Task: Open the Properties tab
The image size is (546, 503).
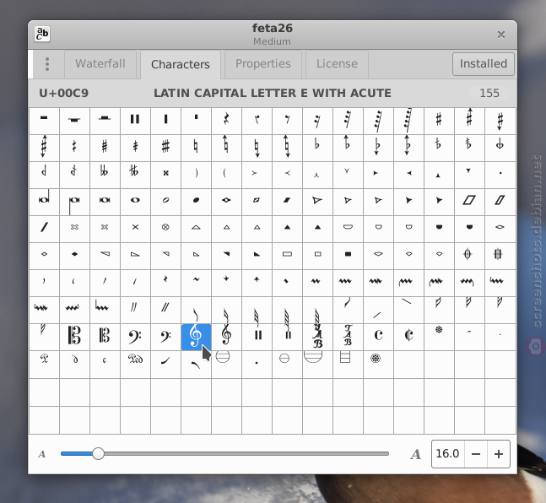Action: click(263, 64)
